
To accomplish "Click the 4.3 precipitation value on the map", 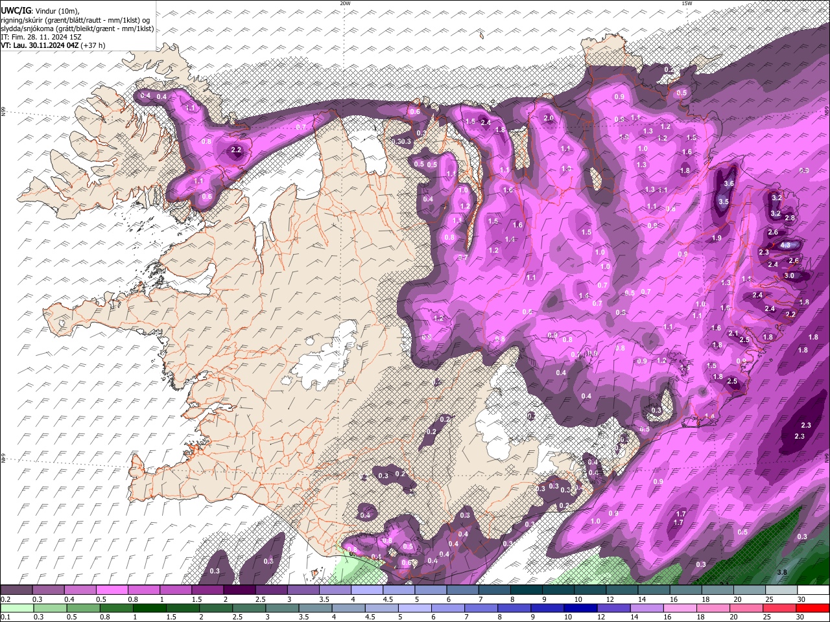I will pos(785,245).
